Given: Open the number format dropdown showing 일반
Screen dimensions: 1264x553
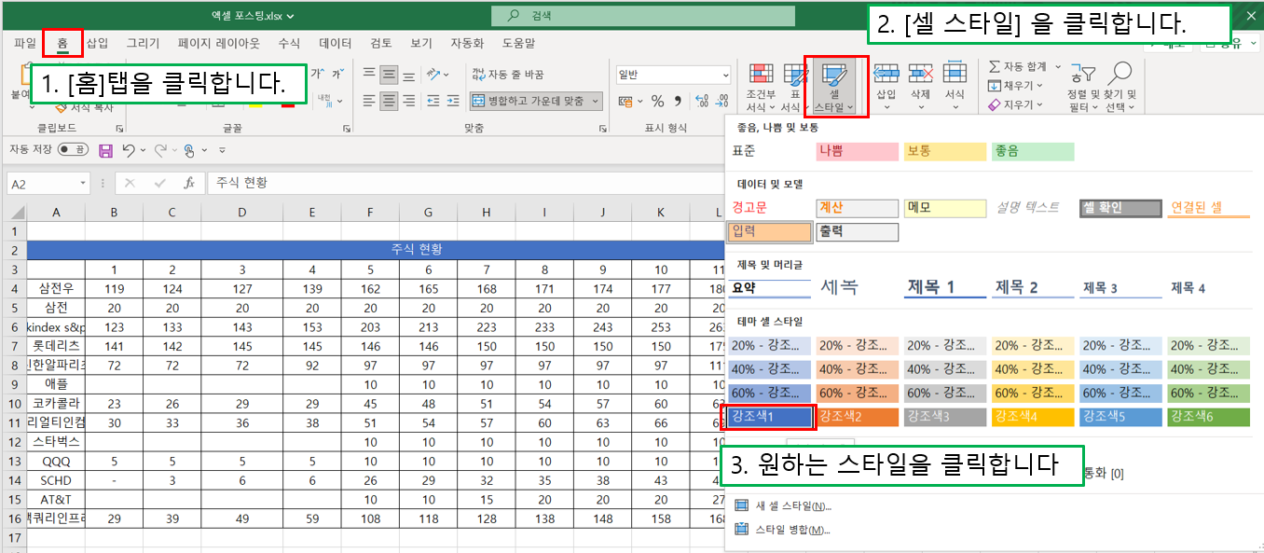Looking at the screenshot, I should click(x=672, y=75).
